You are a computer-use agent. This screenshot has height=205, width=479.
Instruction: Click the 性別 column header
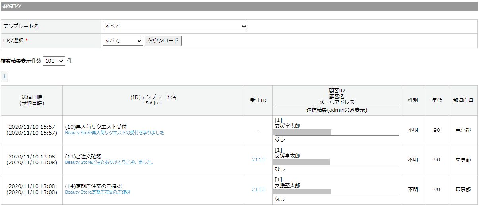click(x=413, y=101)
